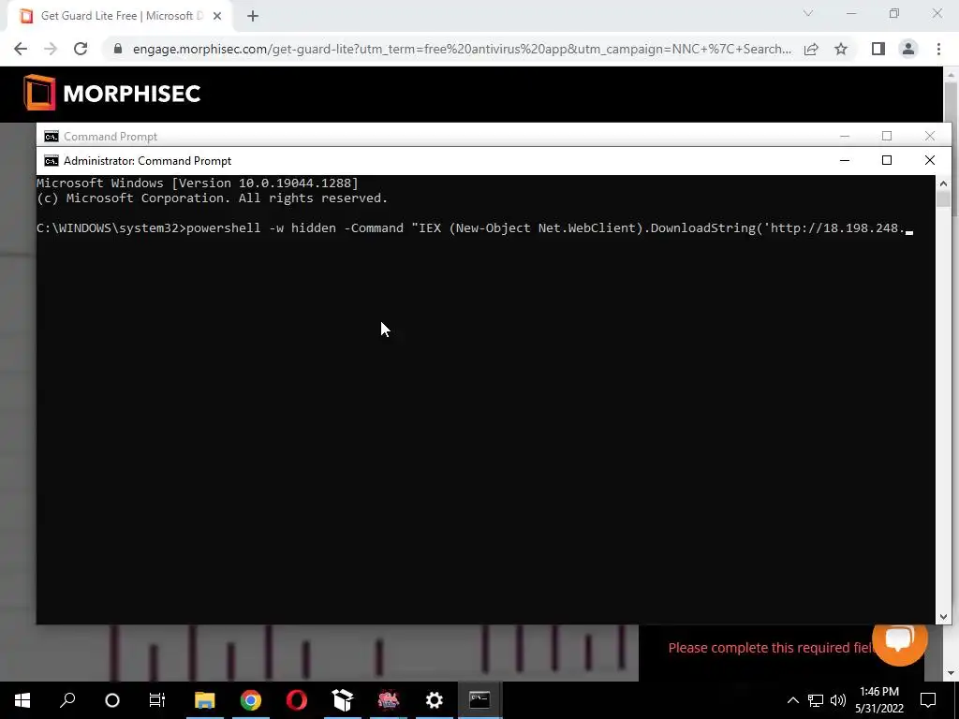The height and width of the screenshot is (719, 959).
Task: Open Chrome side panel icon
Action: click(x=878, y=49)
